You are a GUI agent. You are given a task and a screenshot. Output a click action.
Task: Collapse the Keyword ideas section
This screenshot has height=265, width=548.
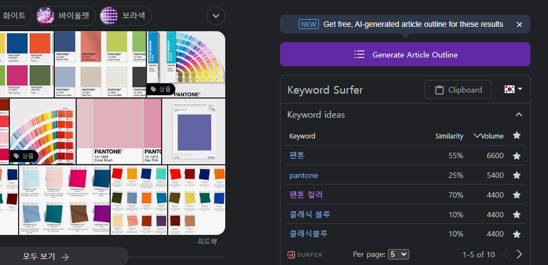click(519, 114)
